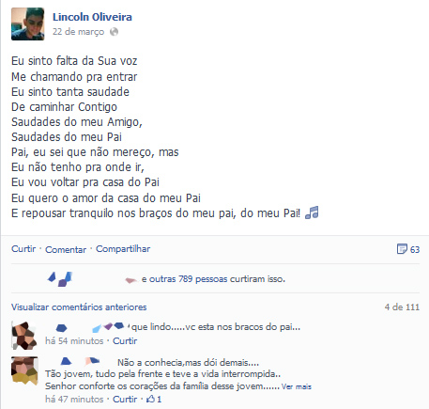Open second commenter's blurred name link
This screenshot has height=409, width=429.
(x=80, y=361)
